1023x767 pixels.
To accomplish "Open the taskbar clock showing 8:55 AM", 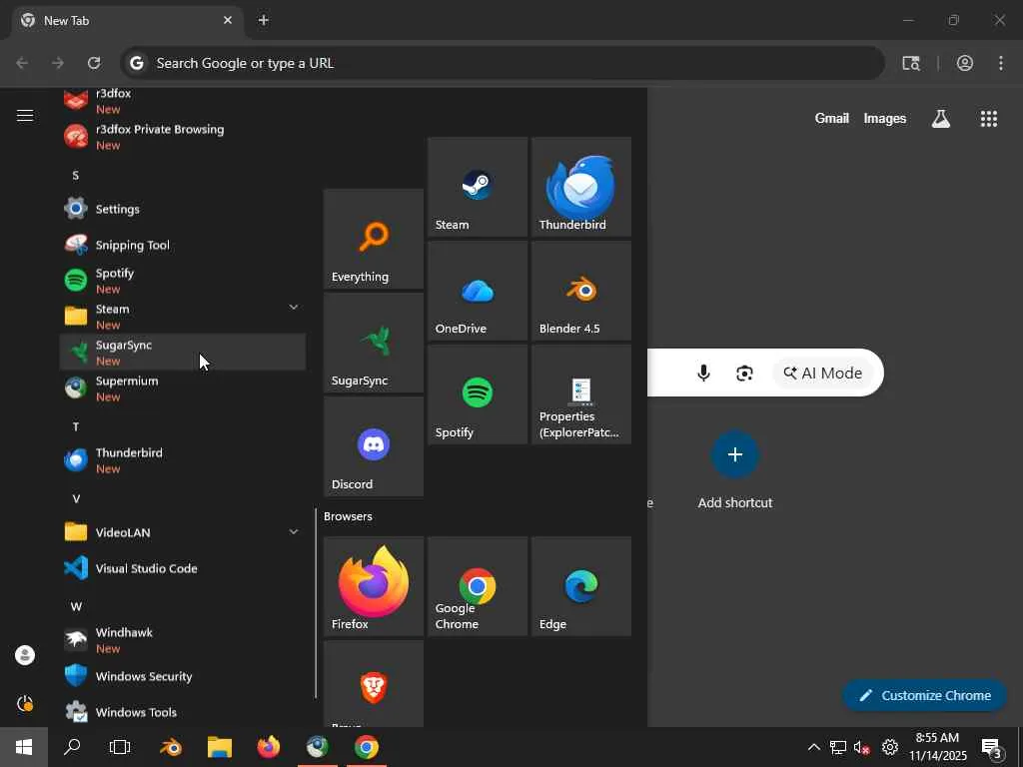I will click(x=937, y=747).
